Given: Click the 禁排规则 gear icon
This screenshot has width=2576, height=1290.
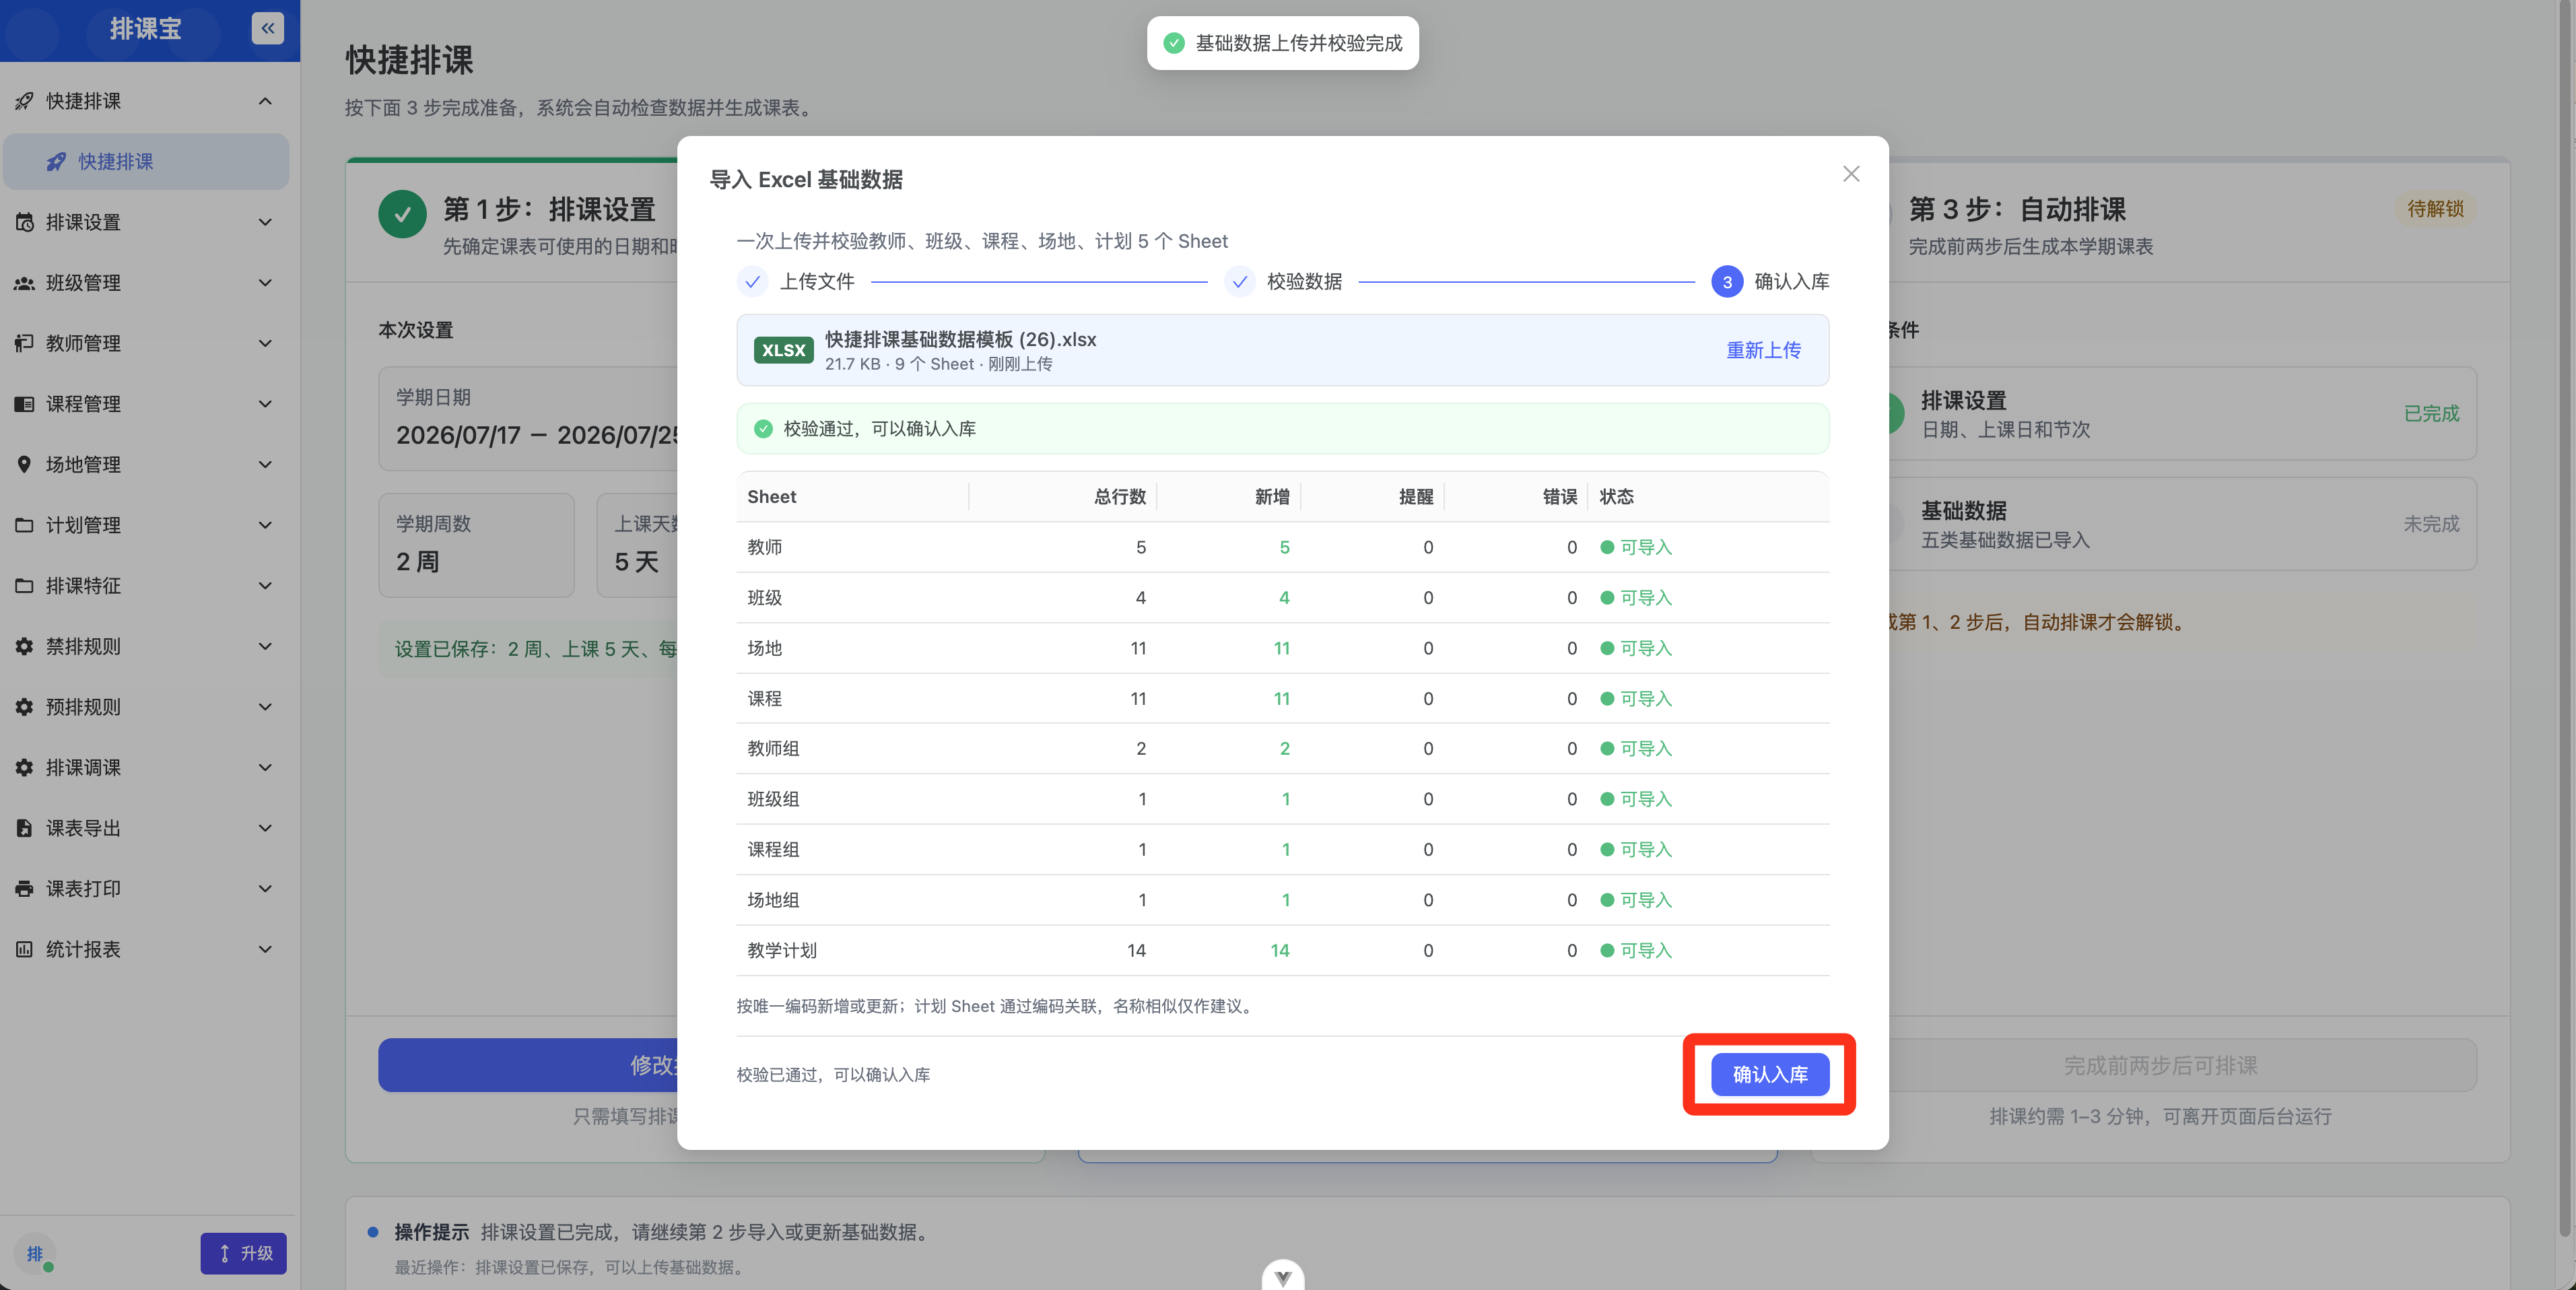Looking at the screenshot, I should click(x=24, y=646).
